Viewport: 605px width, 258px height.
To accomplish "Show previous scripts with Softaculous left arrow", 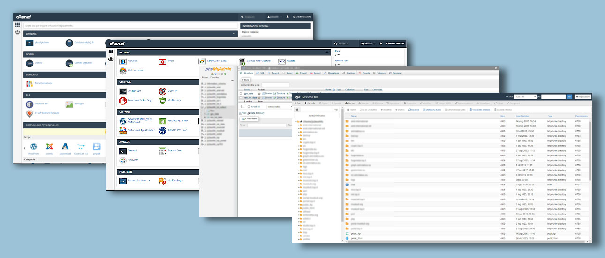I will click(25, 148).
